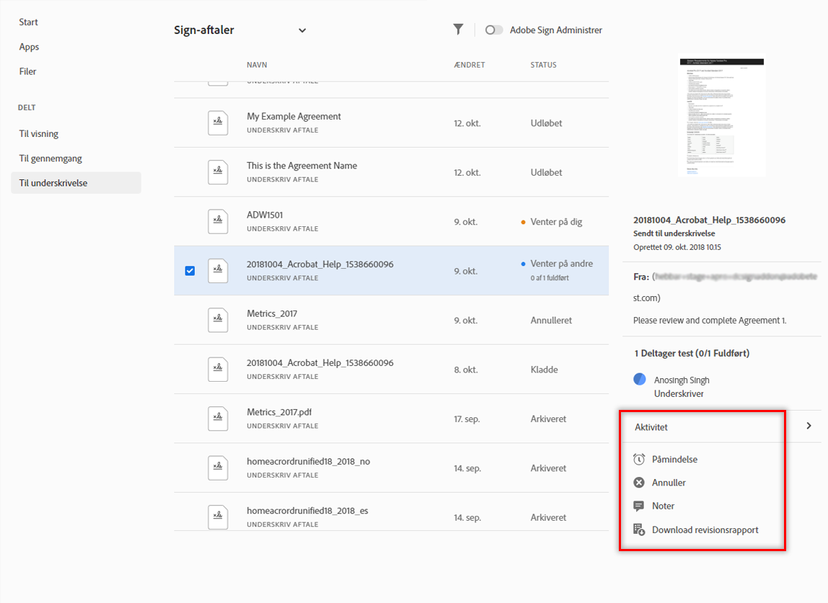
Task: Click the Annuller cancel icon
Action: coord(638,483)
